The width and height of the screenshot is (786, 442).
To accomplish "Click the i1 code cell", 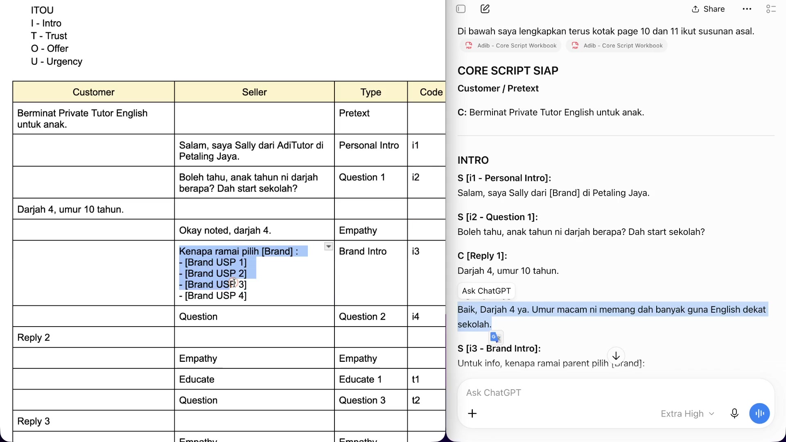I will 427,151.
